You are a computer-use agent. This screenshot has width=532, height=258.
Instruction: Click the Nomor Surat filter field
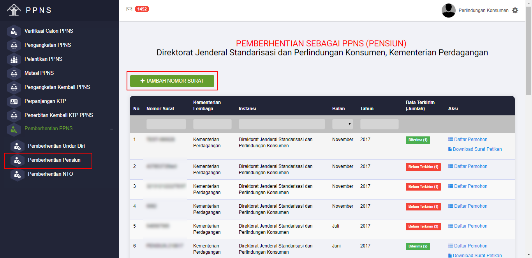[166, 124]
